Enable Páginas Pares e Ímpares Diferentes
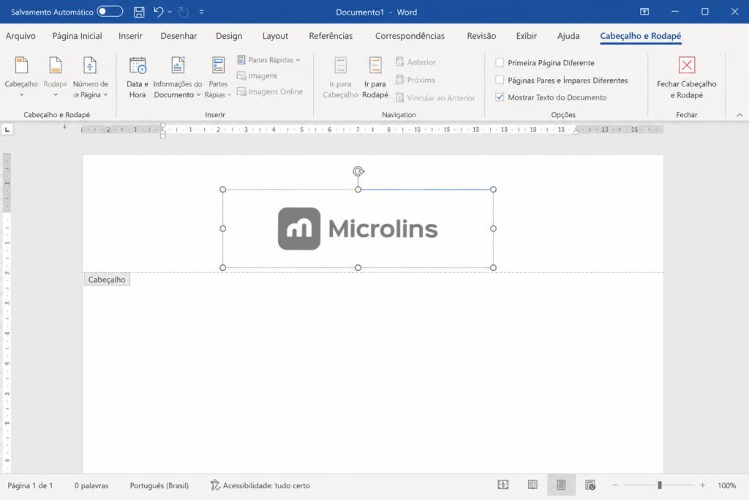This screenshot has width=749, height=500. click(x=500, y=81)
